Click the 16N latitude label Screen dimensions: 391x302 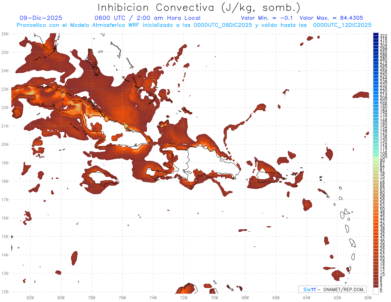[5, 218]
